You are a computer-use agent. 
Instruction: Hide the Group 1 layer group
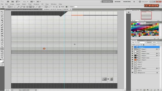pos(132,47)
